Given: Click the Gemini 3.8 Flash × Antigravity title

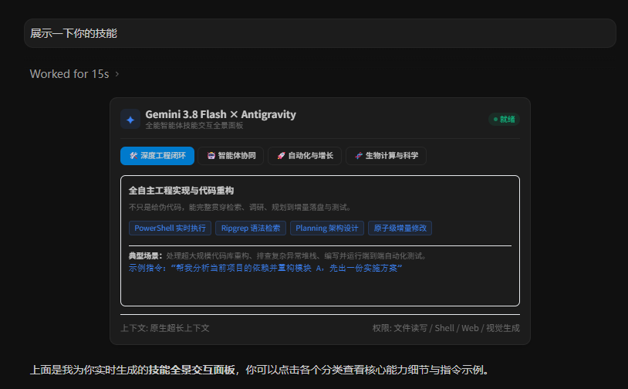Looking at the screenshot, I should coord(221,114).
